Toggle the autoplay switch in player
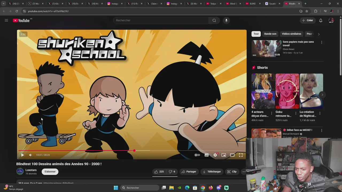The width and height of the screenshot is (342, 192). pos(197,155)
